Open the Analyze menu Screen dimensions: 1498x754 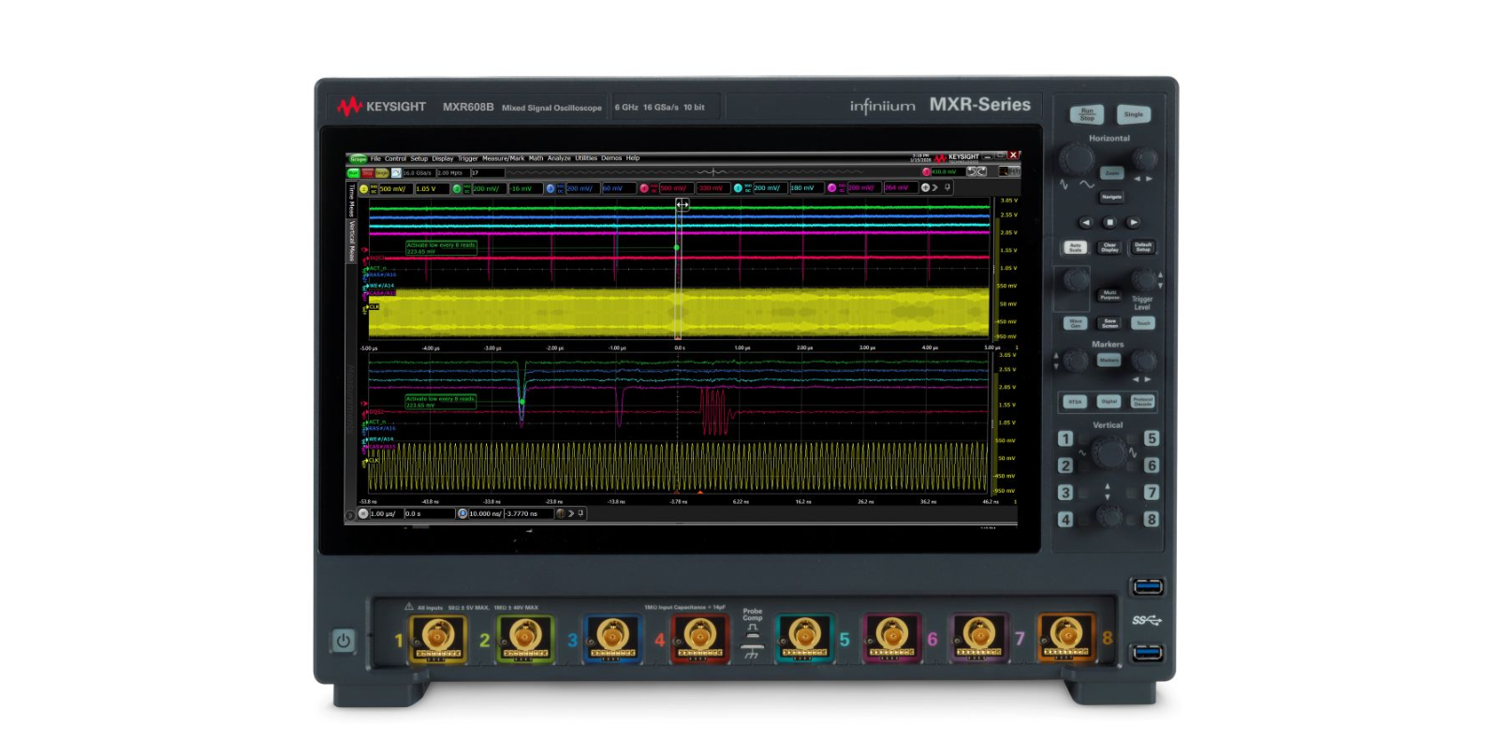(x=559, y=158)
